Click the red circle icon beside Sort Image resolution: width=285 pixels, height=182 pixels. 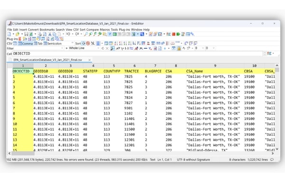88,43
